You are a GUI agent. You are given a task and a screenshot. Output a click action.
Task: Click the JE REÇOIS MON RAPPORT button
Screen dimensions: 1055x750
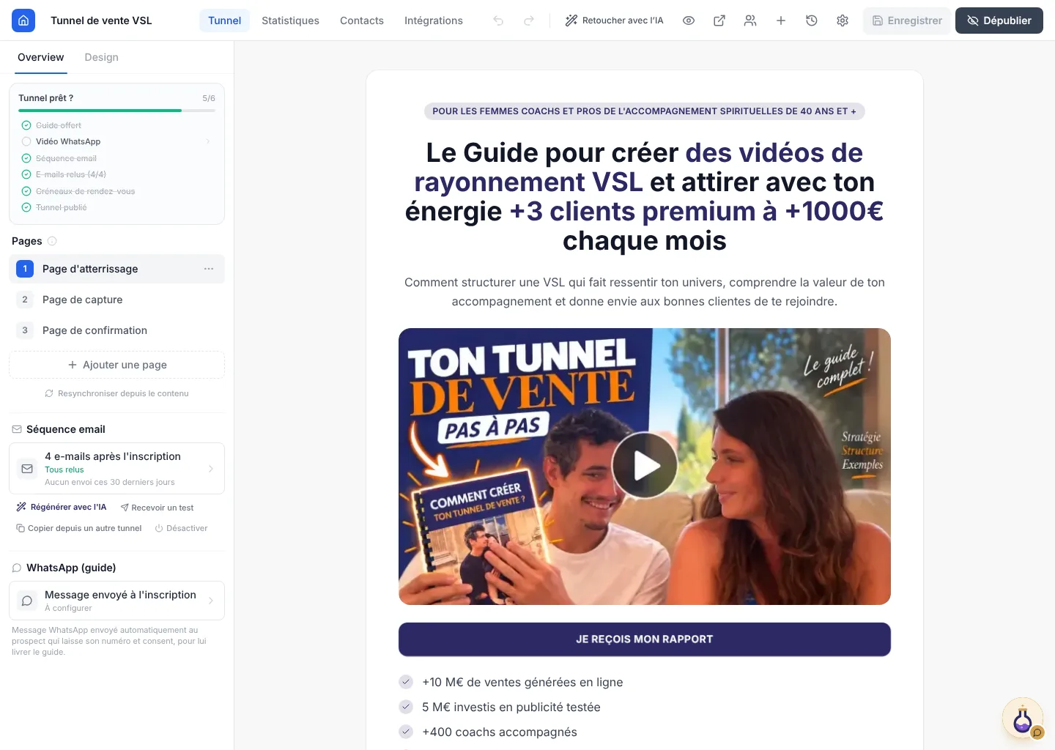pyautogui.click(x=645, y=639)
